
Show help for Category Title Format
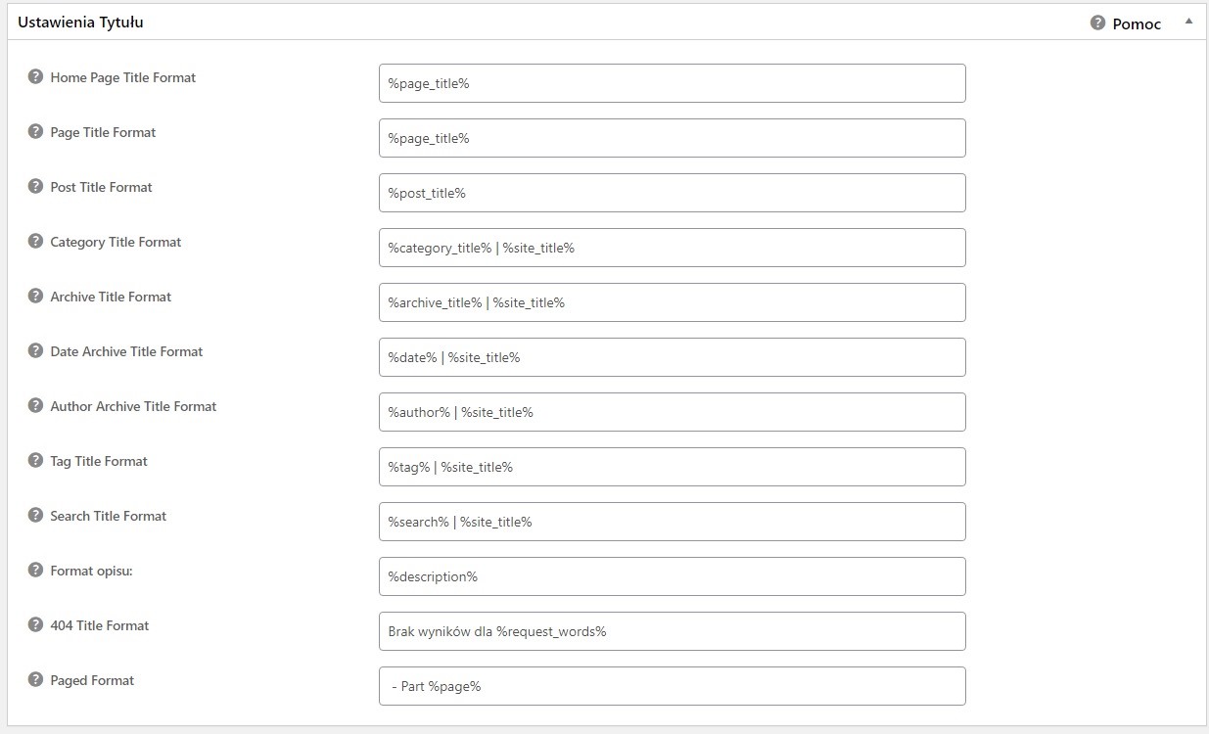pos(35,242)
